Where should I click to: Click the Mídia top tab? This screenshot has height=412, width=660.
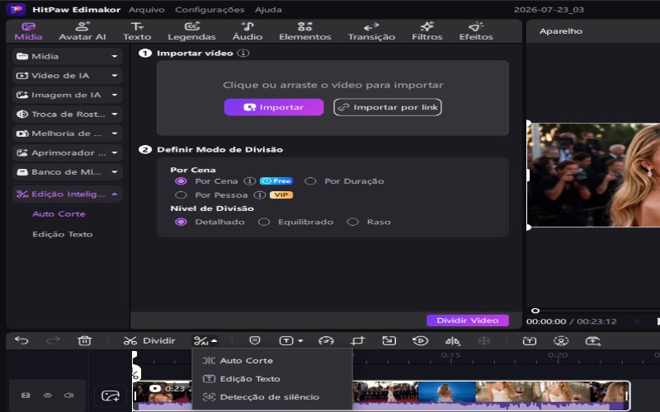pyautogui.click(x=28, y=31)
